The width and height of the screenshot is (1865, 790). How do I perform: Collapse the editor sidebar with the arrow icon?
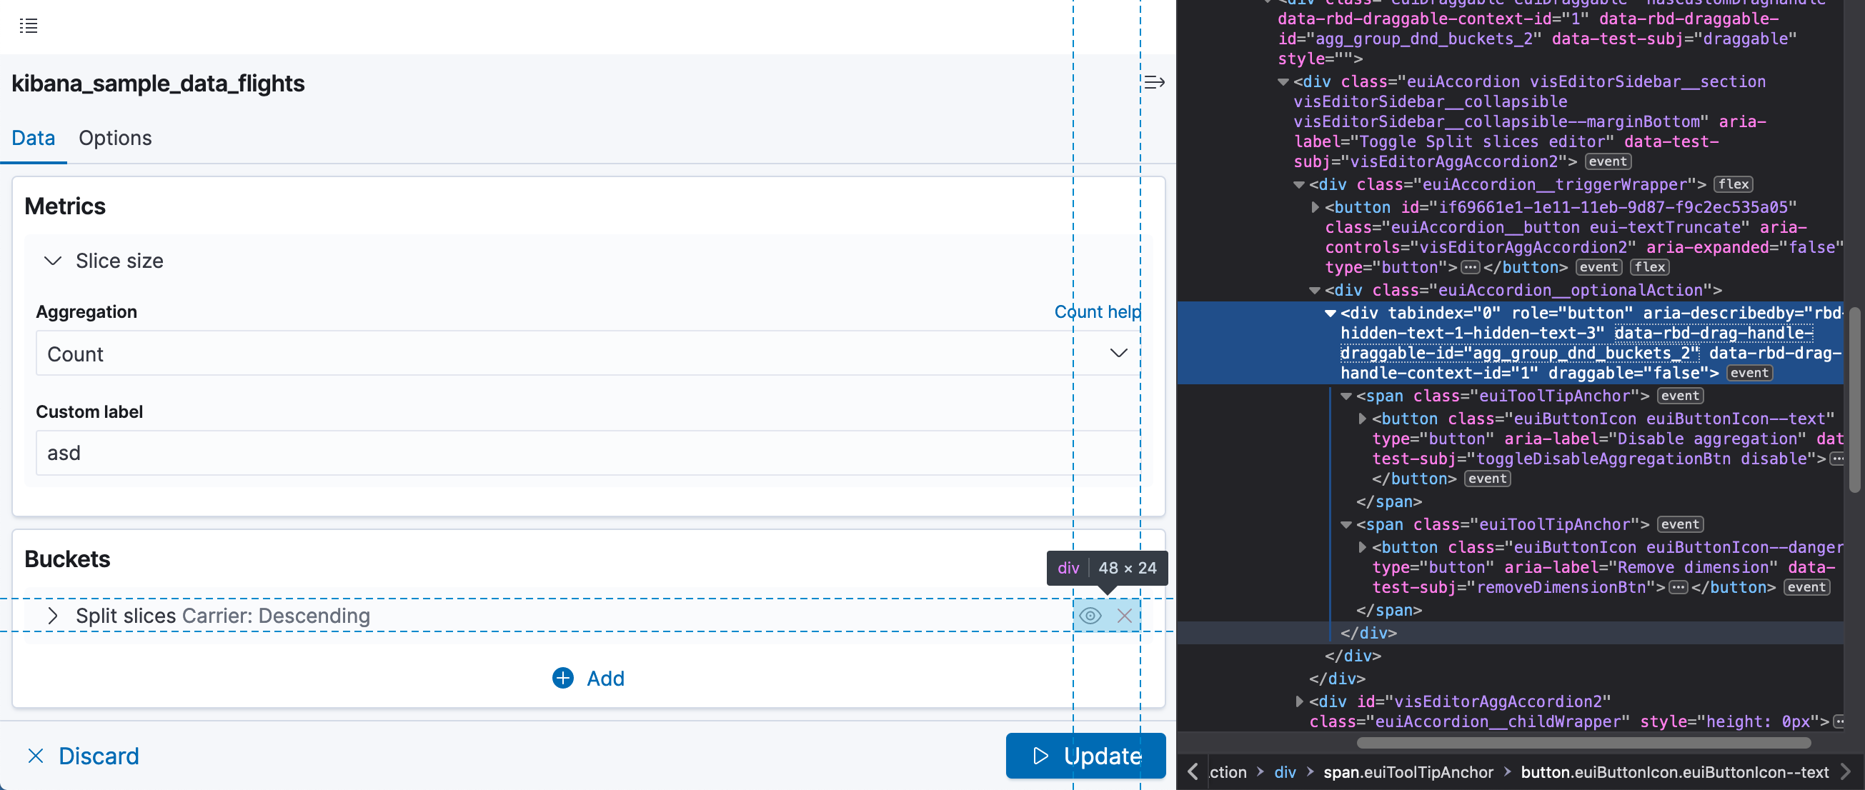1154,81
